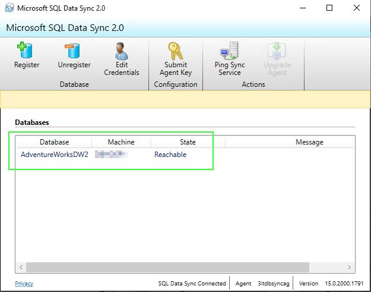Viewport: 371px width, 292px height.
Task: Click the app icon in the title bar
Action: (x=9, y=8)
